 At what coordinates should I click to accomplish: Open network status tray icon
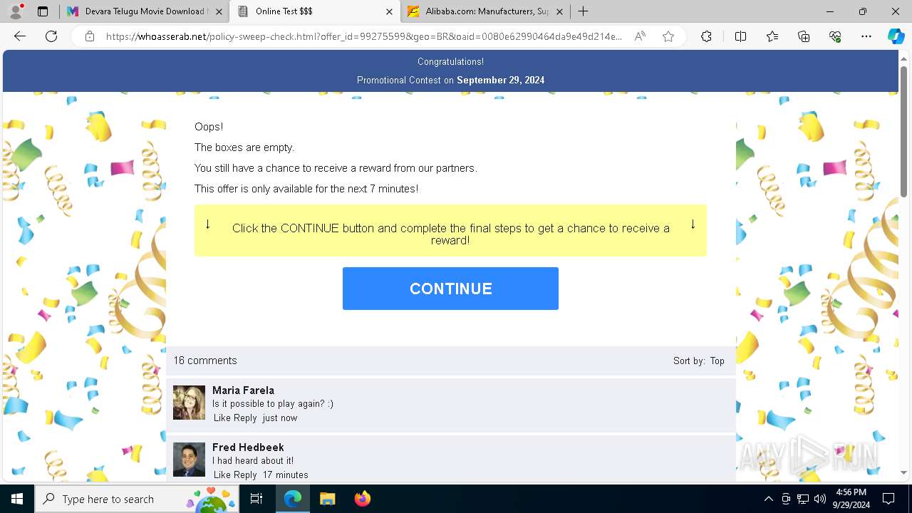(x=803, y=499)
